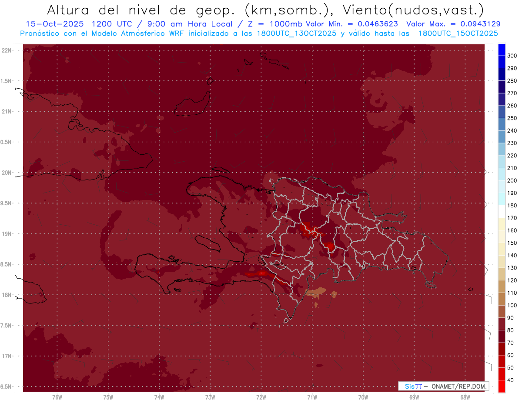
Task: Select colorbar band between 70 and 80
Action: (502, 336)
